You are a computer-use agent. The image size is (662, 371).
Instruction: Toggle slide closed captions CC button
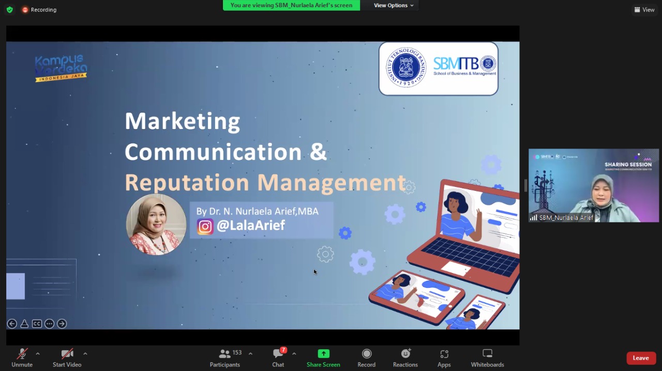pos(37,324)
